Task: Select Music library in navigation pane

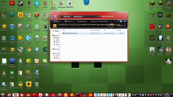Action: coord(56,44)
